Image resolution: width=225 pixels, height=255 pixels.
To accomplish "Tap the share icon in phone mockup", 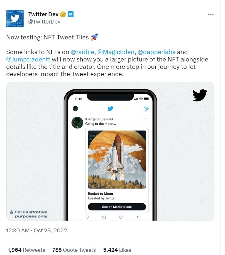I will (x=138, y=217).
